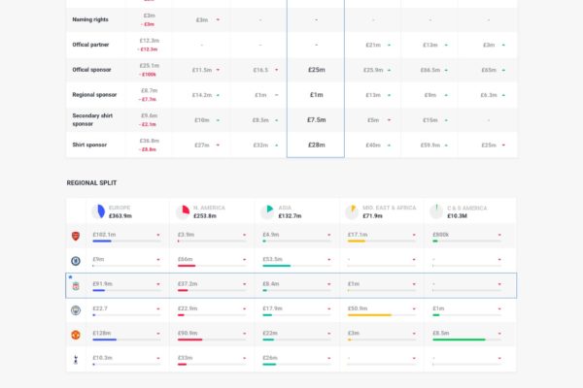Open the arrow on Manchester United's £8.5m cell
This screenshot has height=388, width=583.
coord(499,334)
